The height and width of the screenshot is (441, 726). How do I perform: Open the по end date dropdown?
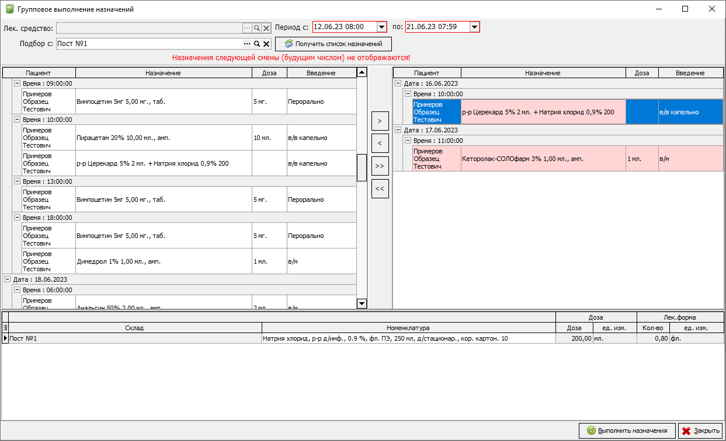(x=474, y=27)
